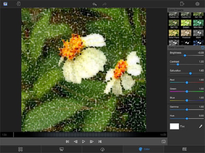Reset the Color Controls settings
This screenshot has height=153, width=205.
(x=203, y=48)
